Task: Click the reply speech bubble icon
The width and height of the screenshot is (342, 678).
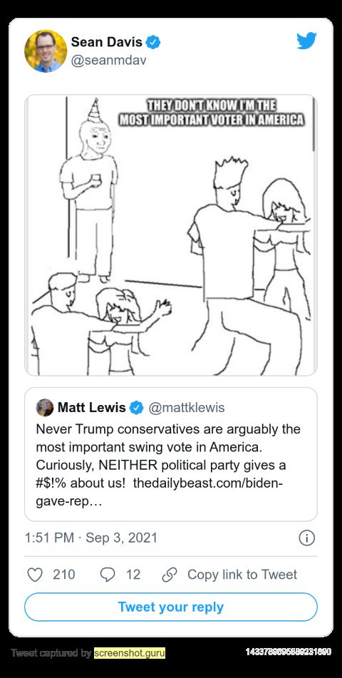Action: [108, 575]
